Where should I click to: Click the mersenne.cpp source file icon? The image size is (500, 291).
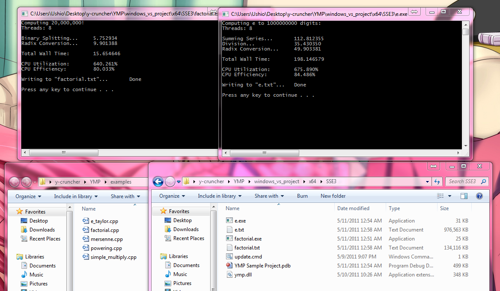(86, 239)
